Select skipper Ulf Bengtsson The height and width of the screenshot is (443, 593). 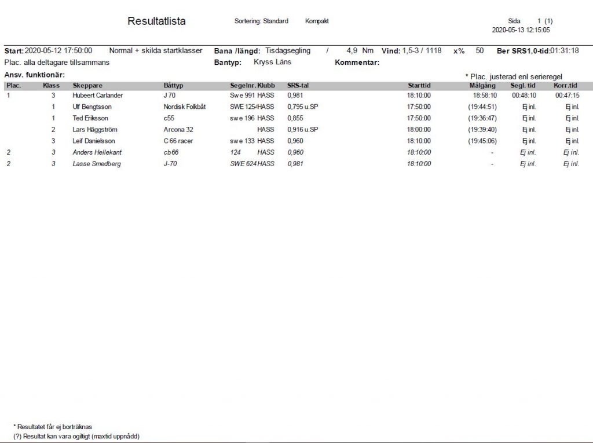click(93, 107)
